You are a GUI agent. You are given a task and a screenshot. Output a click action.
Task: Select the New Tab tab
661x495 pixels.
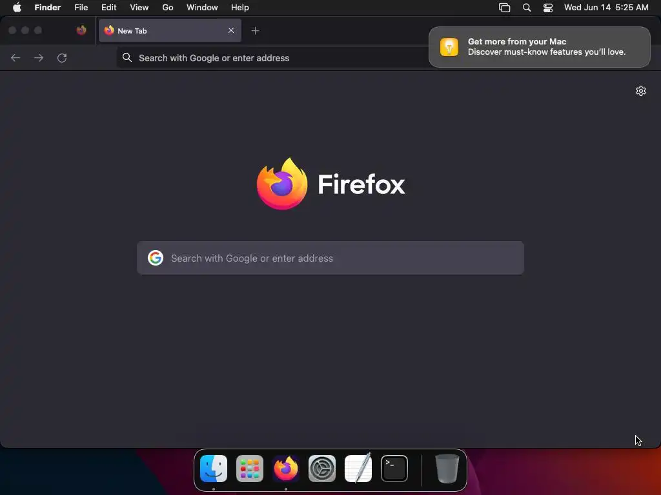tap(170, 30)
